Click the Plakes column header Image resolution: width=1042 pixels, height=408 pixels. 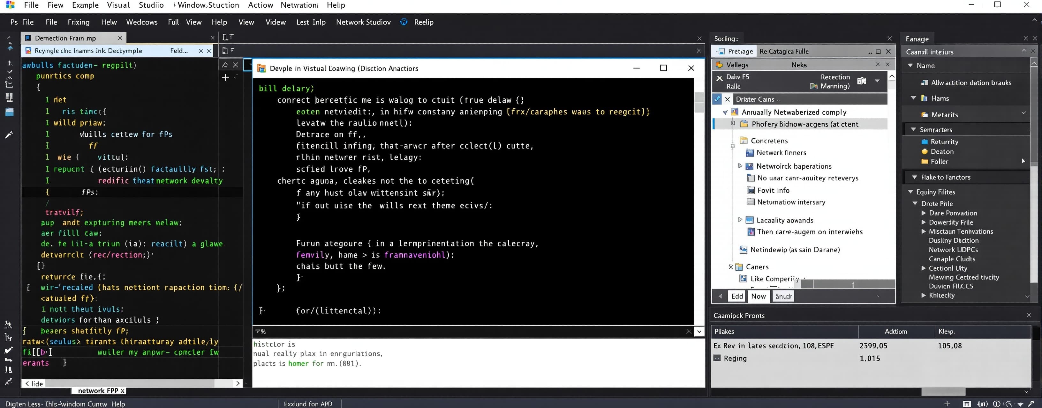(784, 331)
